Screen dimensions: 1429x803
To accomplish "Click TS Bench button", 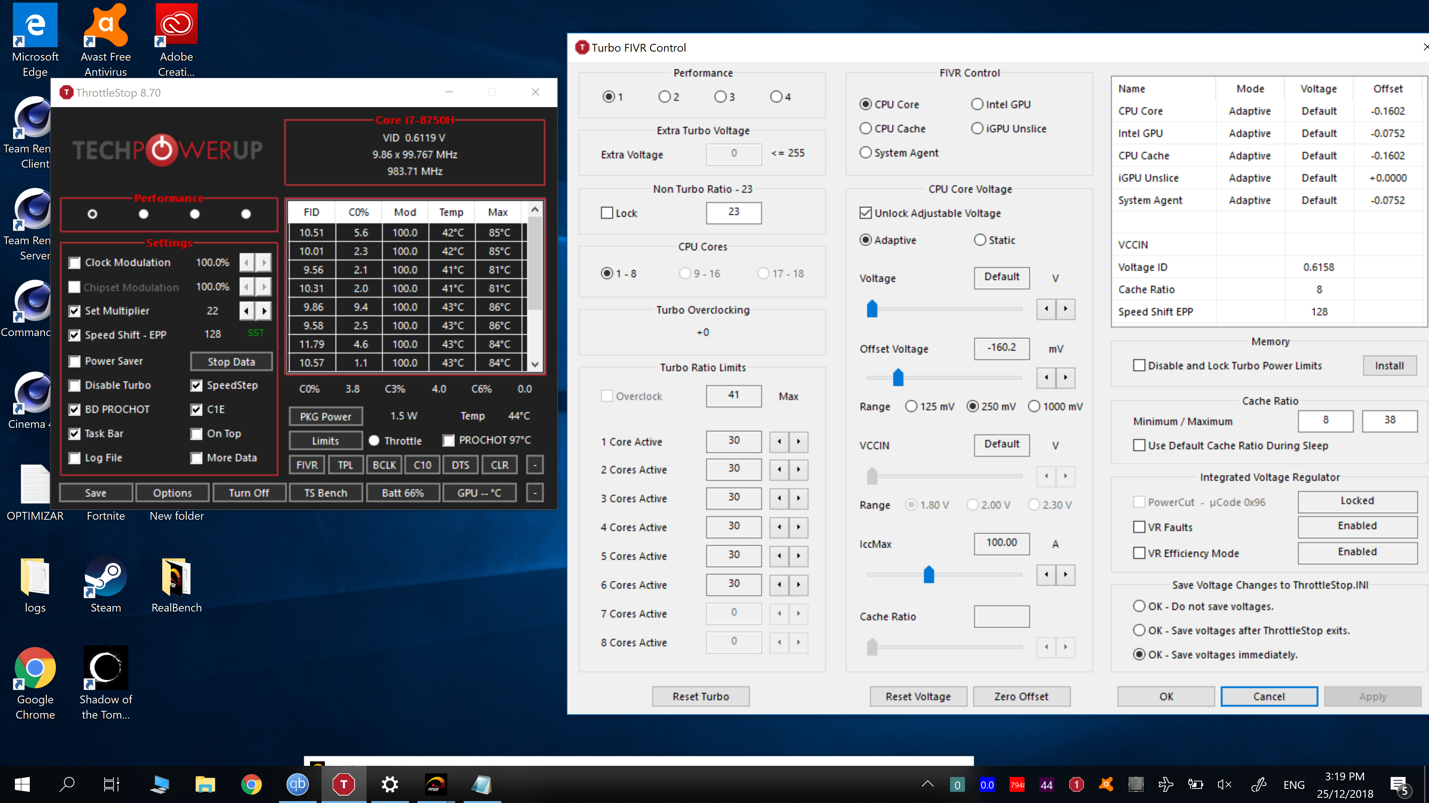I will click(326, 493).
